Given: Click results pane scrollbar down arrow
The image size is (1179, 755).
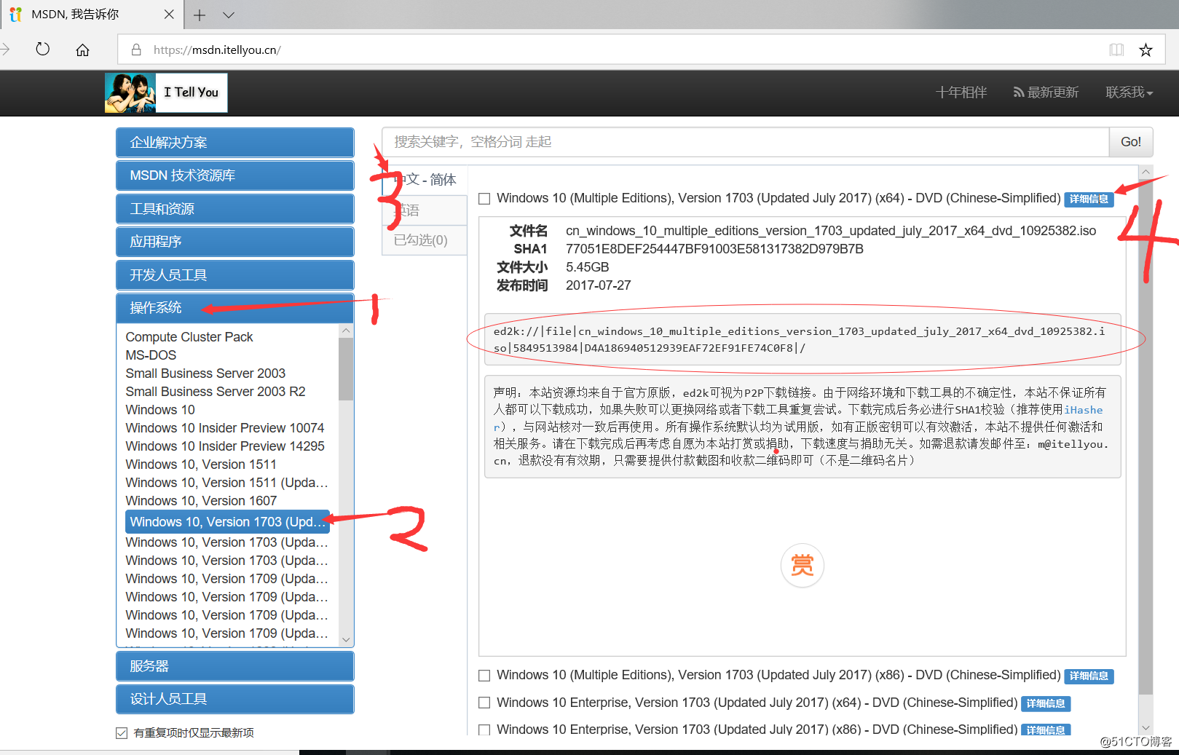Looking at the screenshot, I should pos(1146,727).
